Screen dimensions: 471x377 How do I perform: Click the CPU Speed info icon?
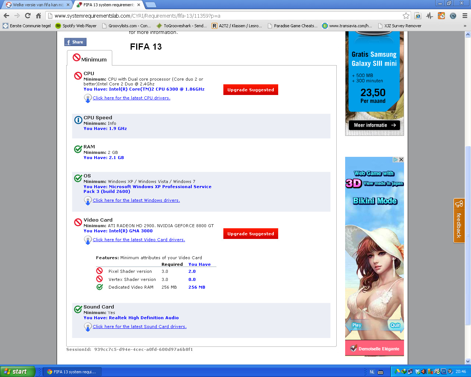[78, 120]
